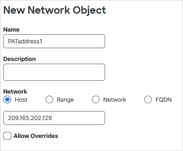
Task: Click the 'Allow Overrides' label text
Action: [36, 136]
